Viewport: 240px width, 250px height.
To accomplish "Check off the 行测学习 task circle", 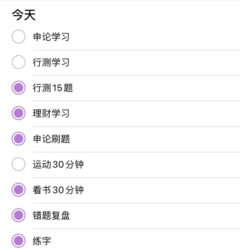I will (x=19, y=62).
